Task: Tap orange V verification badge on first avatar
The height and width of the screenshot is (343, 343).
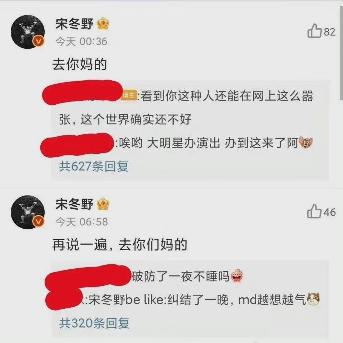Action: click(39, 41)
